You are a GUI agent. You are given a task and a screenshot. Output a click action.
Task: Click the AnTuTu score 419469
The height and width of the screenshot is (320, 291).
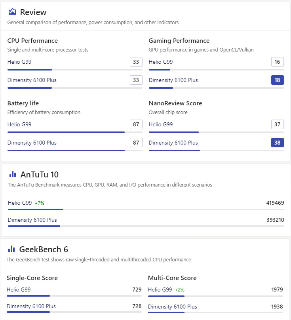point(275,203)
